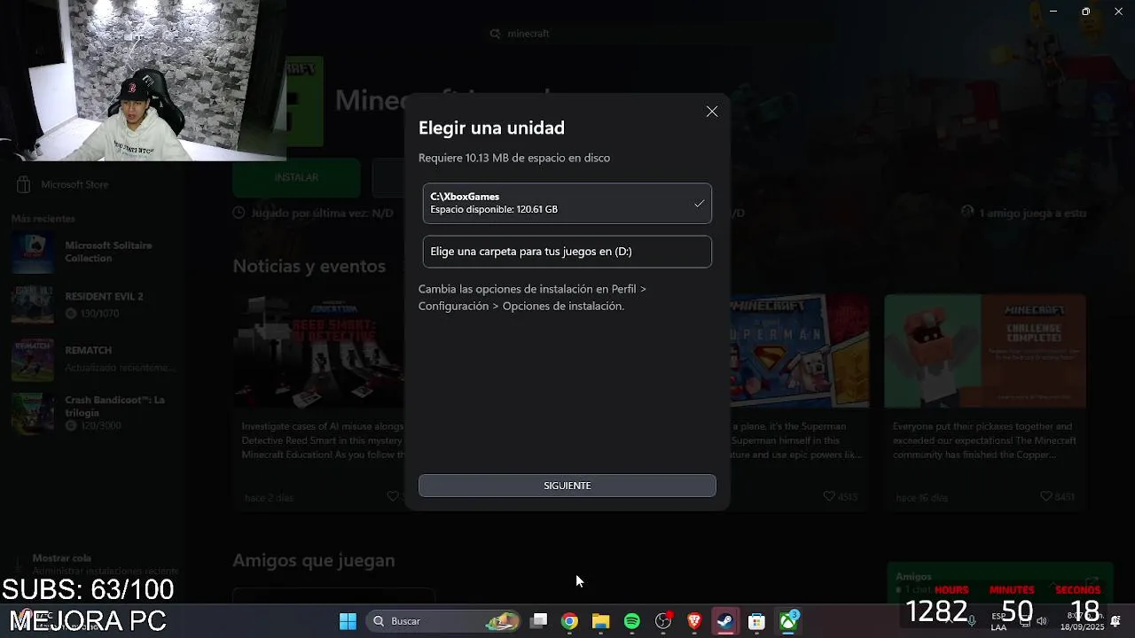This screenshot has height=638, width=1135.
Task: Open Task View from the taskbar
Action: (x=538, y=621)
